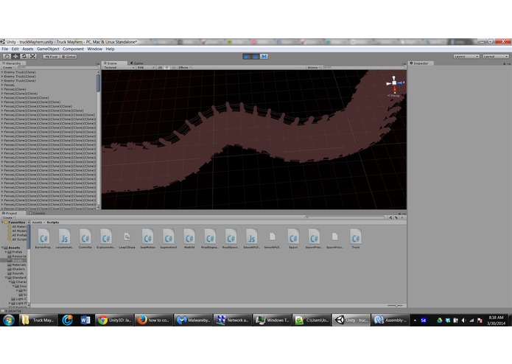Select the BarrierProp C# script
Viewport: 512px width, 364px height.
(x=43, y=239)
